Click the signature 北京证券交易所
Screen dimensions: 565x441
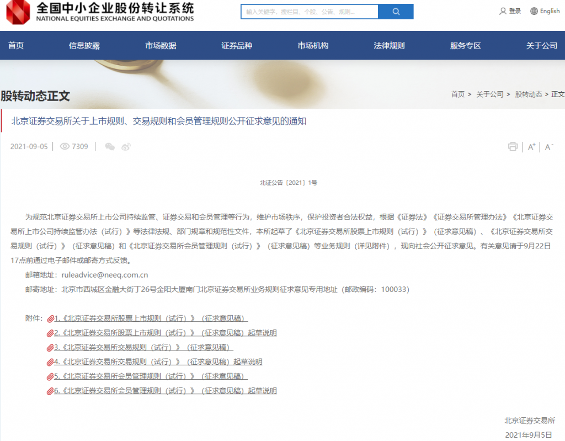point(530,421)
